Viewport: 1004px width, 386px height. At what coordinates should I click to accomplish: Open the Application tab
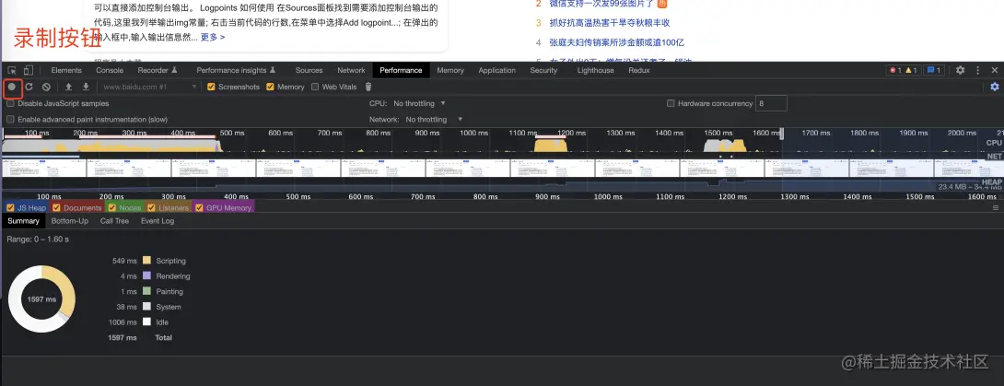pyautogui.click(x=496, y=70)
